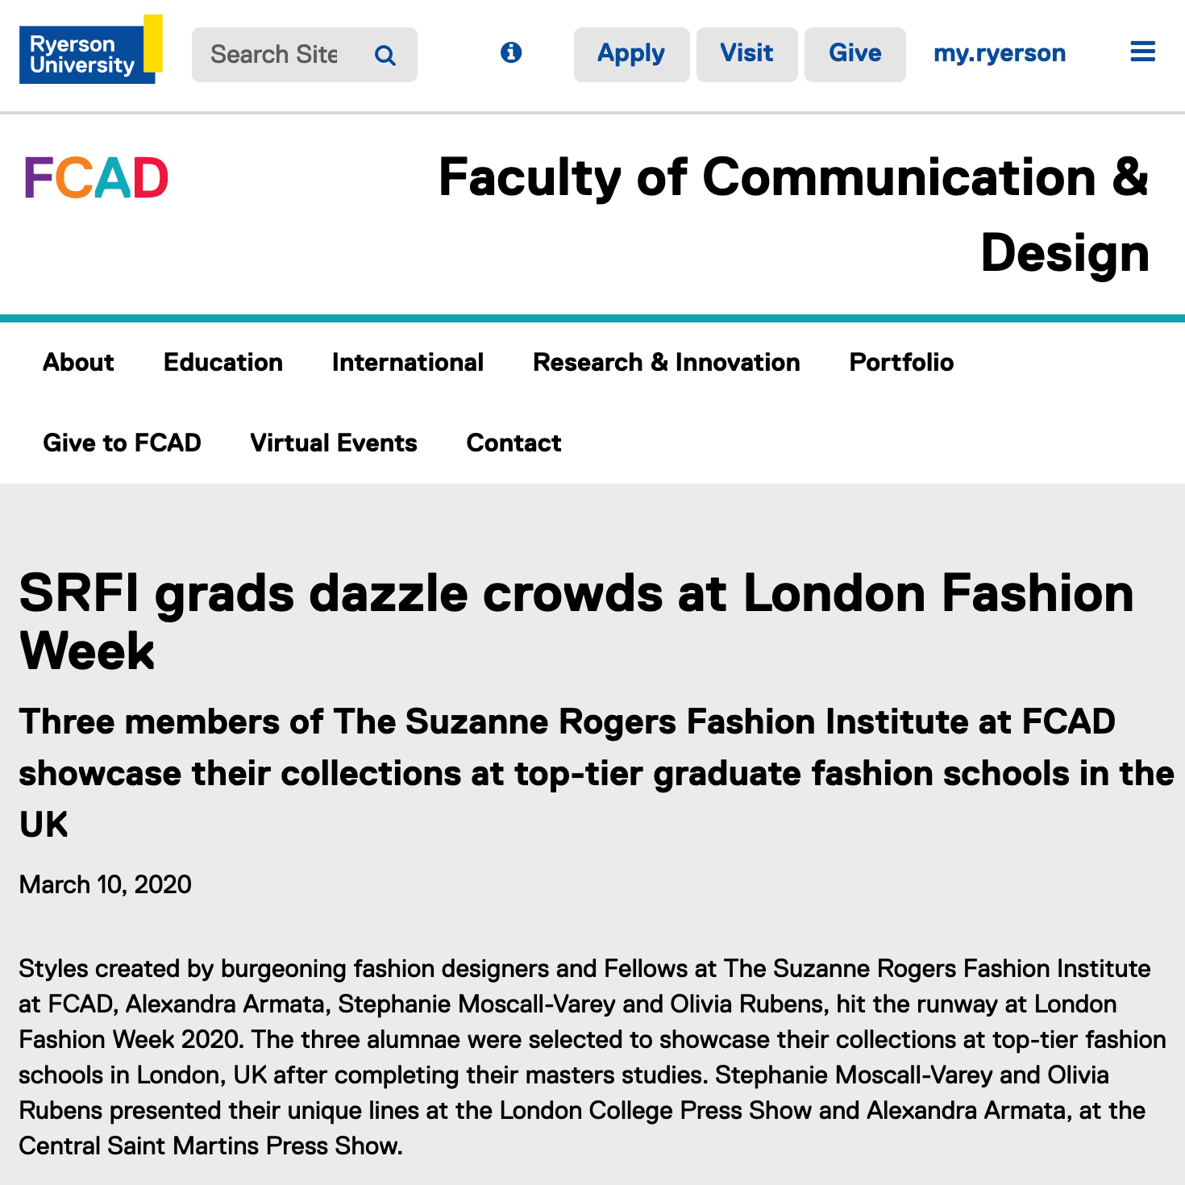1185x1185 pixels.
Task: Click the information circle icon
Action: click(x=511, y=53)
